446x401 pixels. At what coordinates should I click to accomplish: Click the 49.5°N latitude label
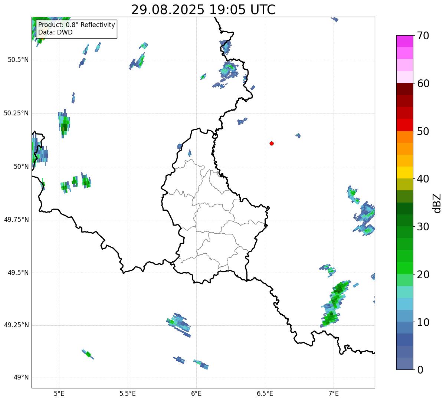(x=18, y=273)
